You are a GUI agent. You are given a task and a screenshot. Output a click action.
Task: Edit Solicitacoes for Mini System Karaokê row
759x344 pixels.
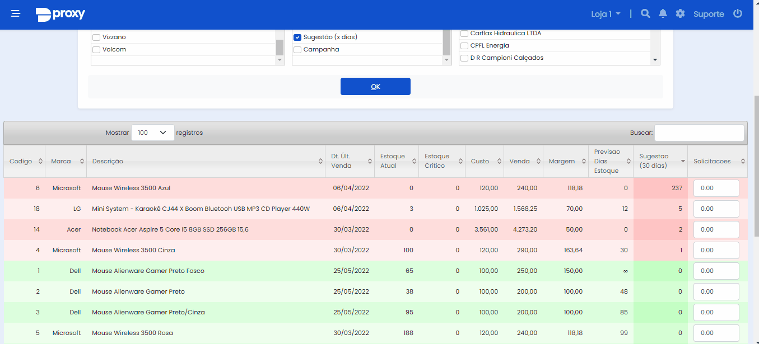pos(716,209)
